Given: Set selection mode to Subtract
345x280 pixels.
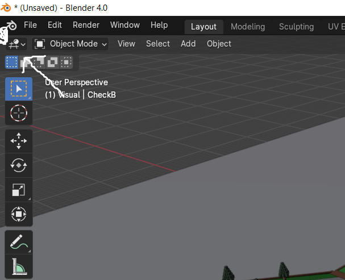Looking at the screenshot, I should point(39,62).
